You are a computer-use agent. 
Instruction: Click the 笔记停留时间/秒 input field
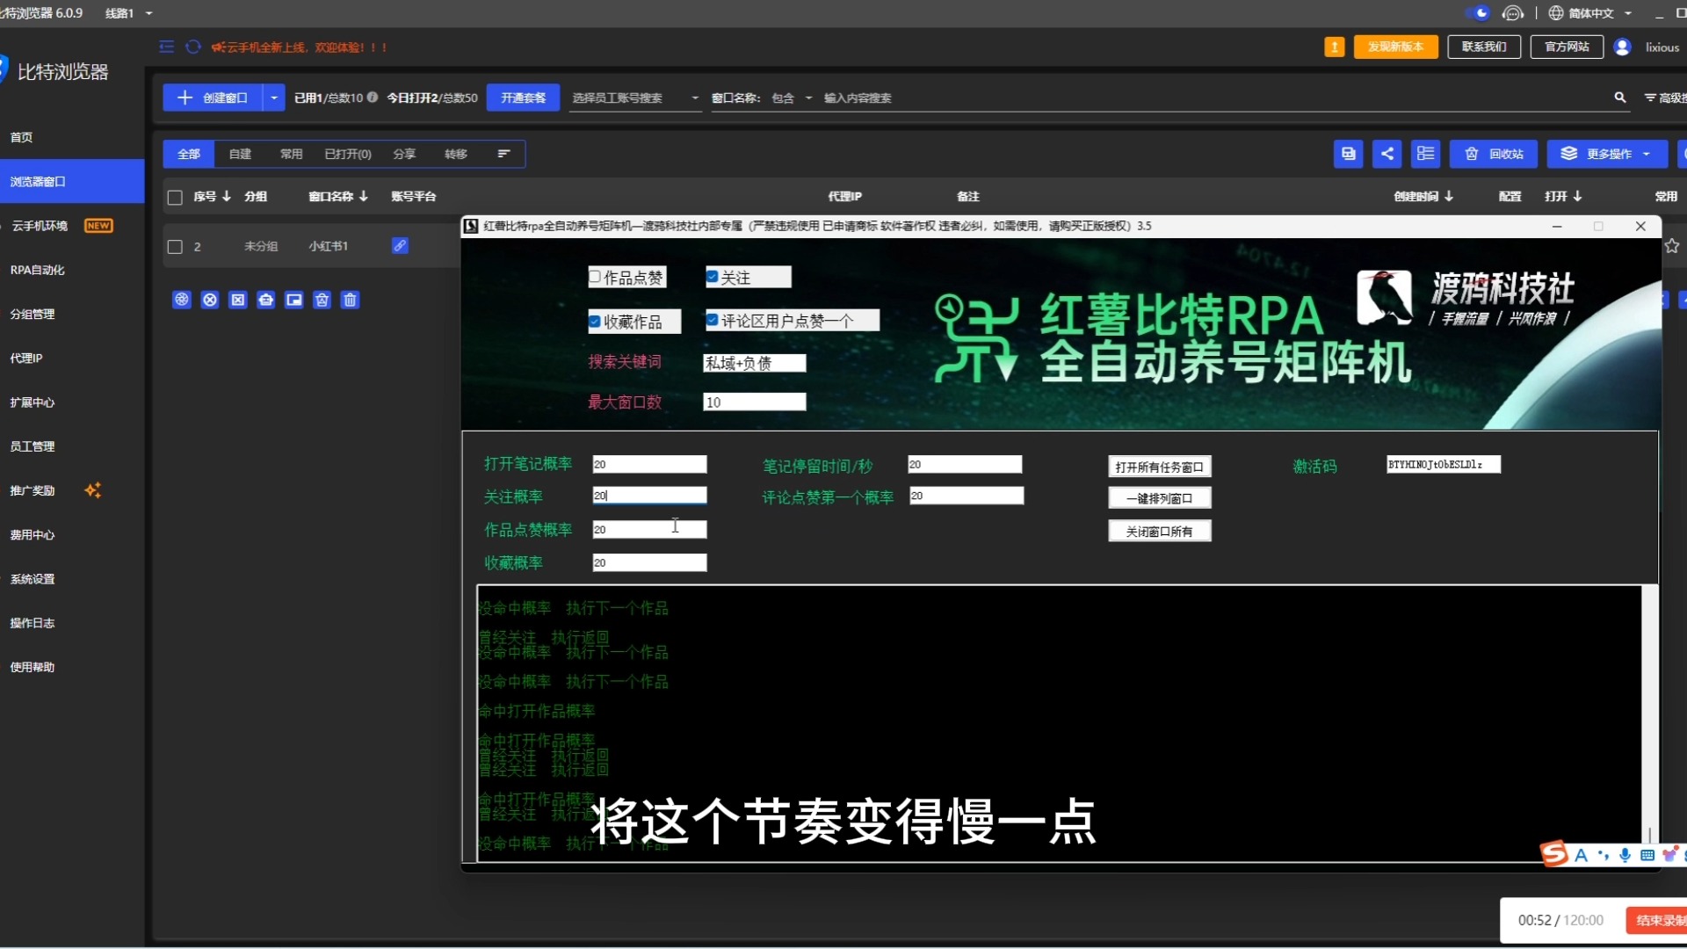point(964,464)
